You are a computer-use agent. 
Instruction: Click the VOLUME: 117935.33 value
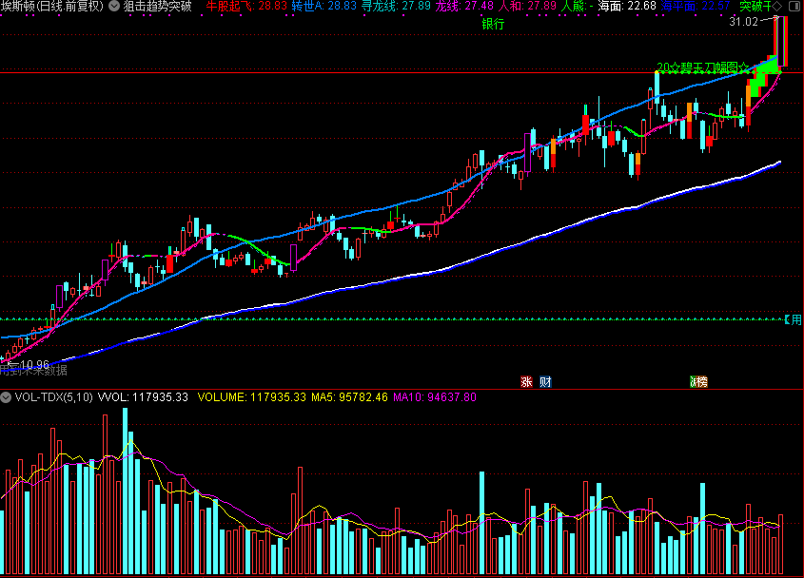click(x=252, y=397)
